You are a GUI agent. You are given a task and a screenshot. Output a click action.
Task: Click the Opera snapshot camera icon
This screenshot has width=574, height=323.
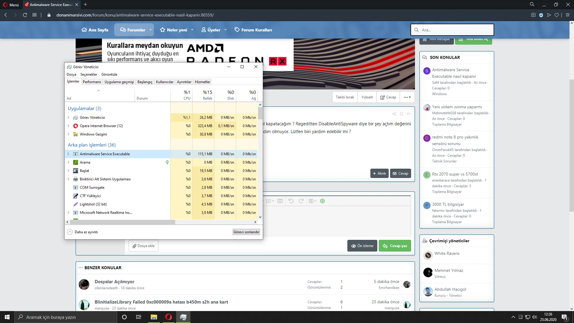tap(533, 15)
